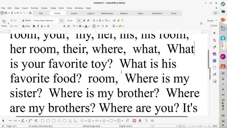Screen dimensions: 227x128
Task: Open the outline list format
Action: point(106,21)
